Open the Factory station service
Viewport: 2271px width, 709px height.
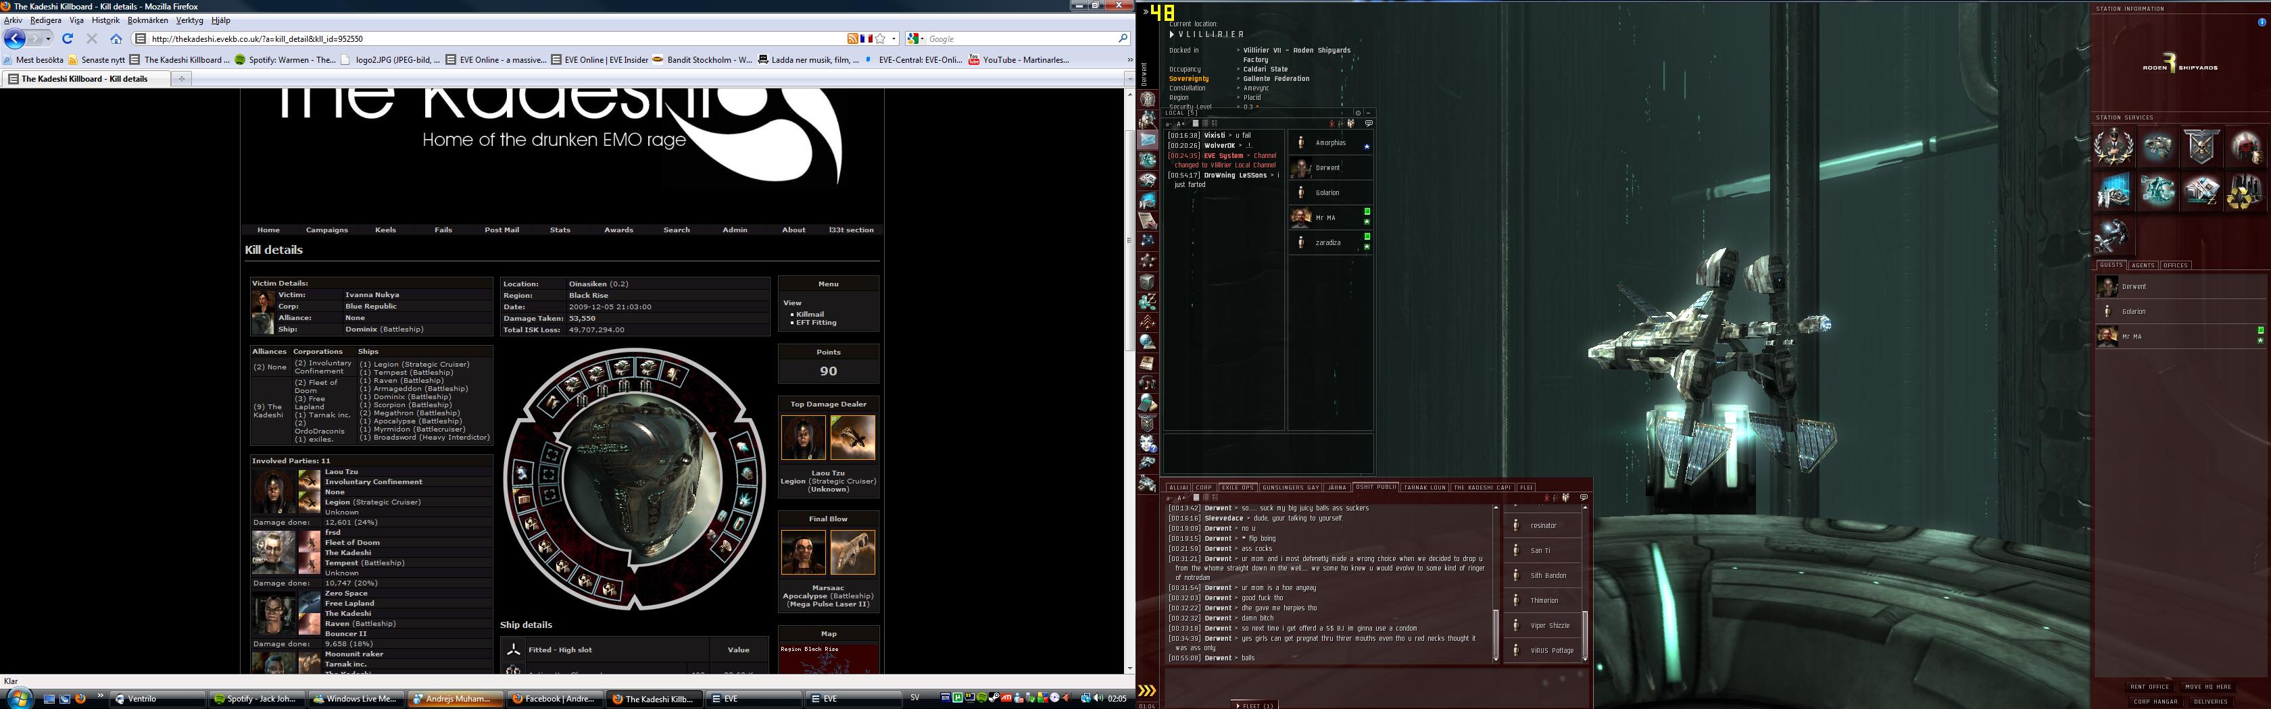point(2114,191)
